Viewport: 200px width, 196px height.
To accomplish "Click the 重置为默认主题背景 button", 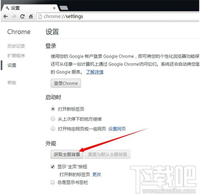I will tap(107, 154).
